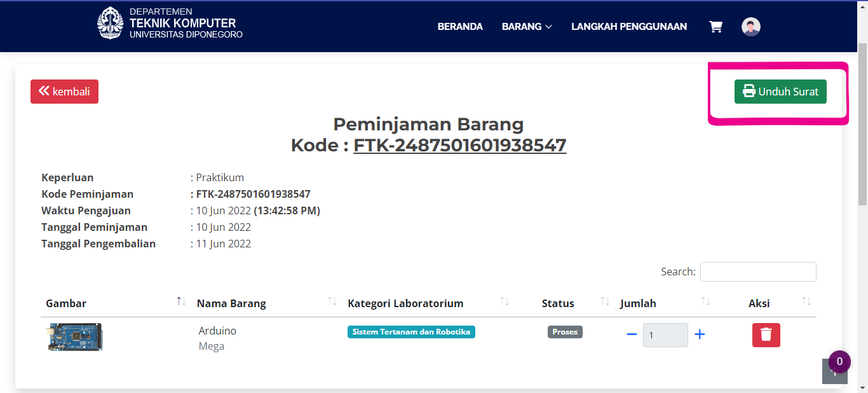868x393 pixels.
Task: Click the user profile avatar
Action: 751,27
